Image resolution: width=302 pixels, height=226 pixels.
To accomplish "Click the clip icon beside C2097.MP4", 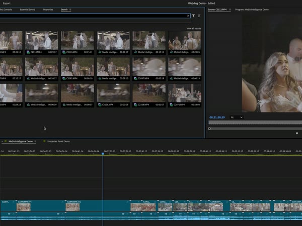I will pyautogui.click(x=135, y=78).
